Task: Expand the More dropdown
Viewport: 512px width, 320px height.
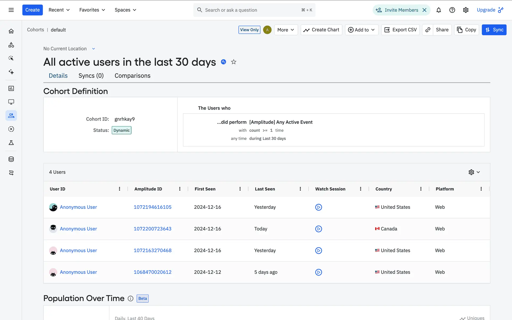Action: tap(286, 30)
